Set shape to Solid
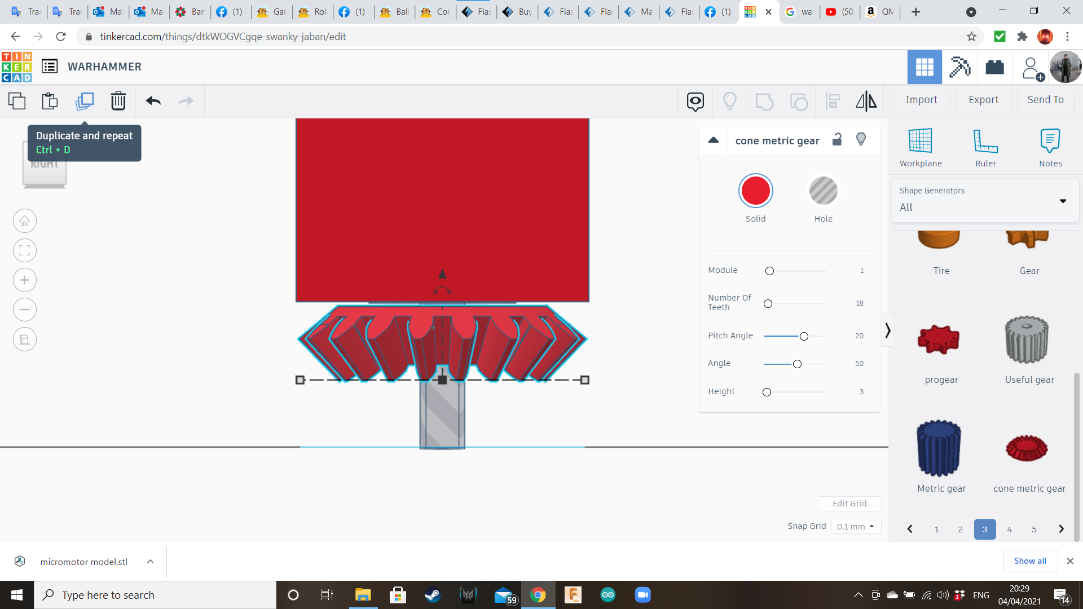 click(755, 191)
